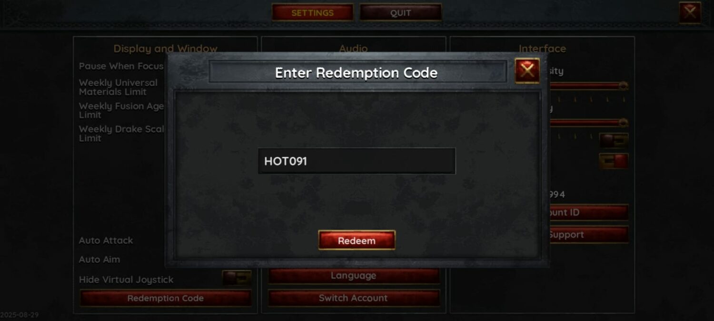
Task: Select the Auto Attack setting label
Action: click(x=106, y=241)
